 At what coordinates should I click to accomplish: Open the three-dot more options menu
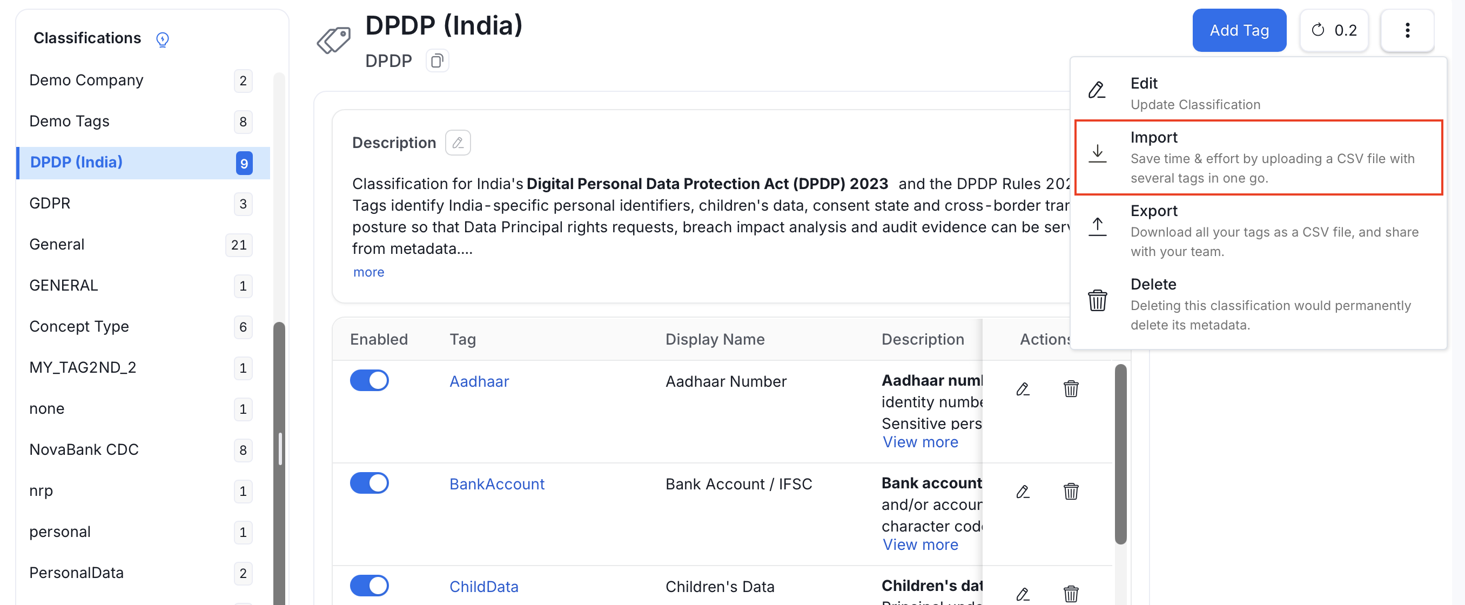1407,30
